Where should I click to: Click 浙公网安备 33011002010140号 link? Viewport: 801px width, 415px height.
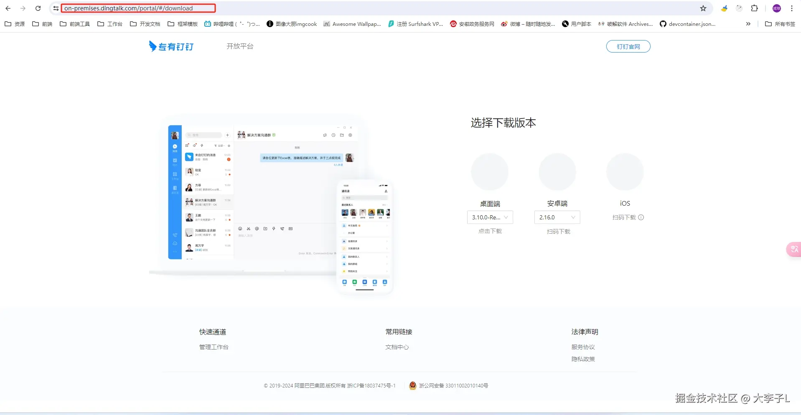[x=453, y=386]
